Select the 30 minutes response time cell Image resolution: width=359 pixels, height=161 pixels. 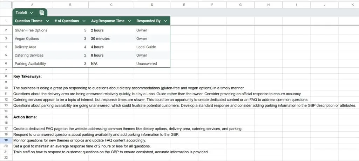pos(111,39)
